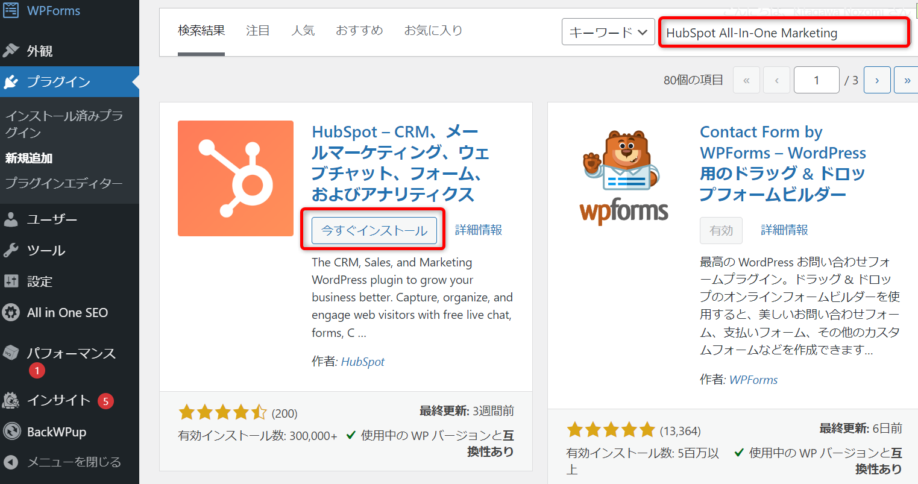Click the WPForms bear mascot logo

coord(623,178)
